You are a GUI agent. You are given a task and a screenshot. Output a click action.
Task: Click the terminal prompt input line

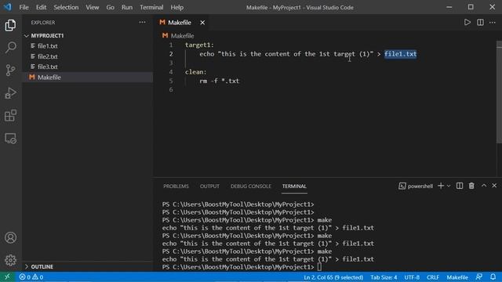pos(319,266)
